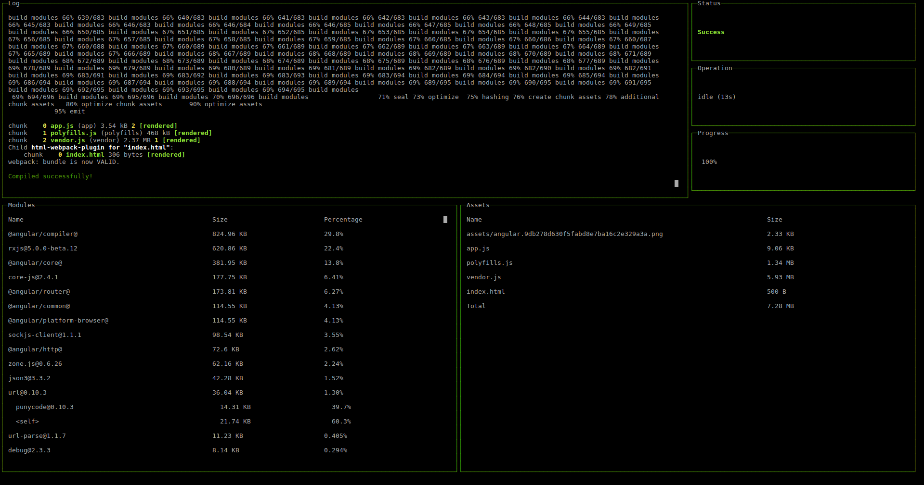Click the webpack bundle is now VALID line

tap(64, 162)
